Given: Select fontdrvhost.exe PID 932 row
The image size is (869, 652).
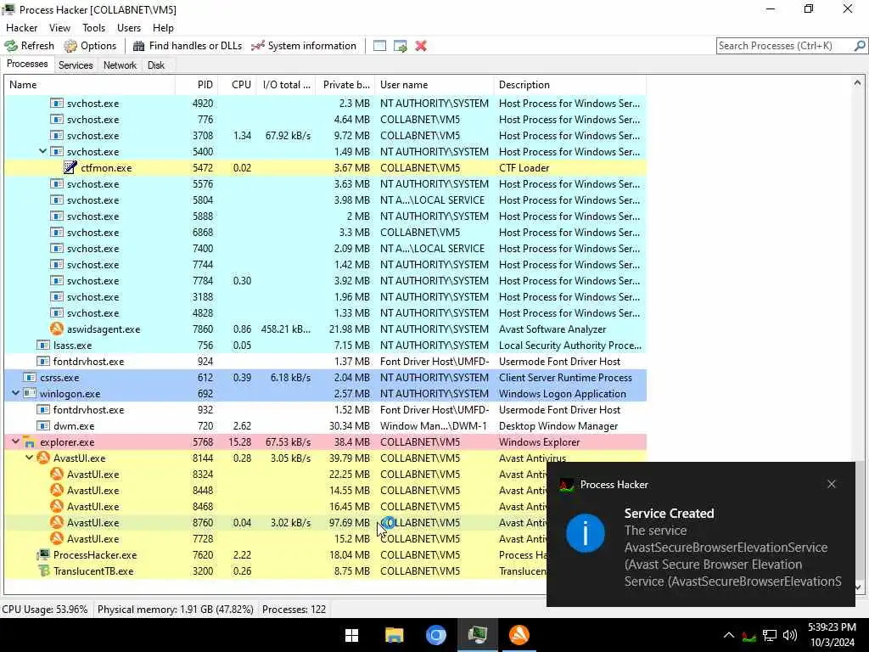Looking at the screenshot, I should click(x=325, y=410).
